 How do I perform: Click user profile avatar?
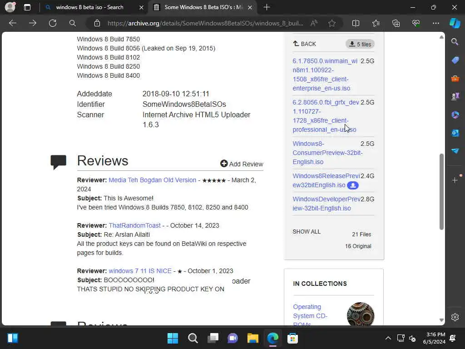(10, 7)
